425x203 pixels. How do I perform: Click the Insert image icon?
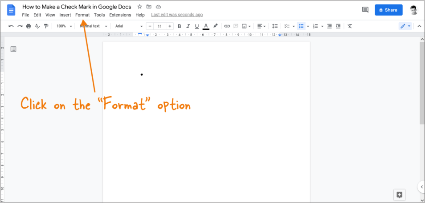(244, 26)
